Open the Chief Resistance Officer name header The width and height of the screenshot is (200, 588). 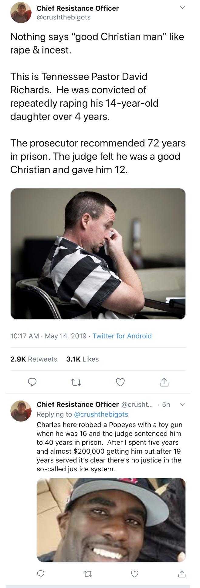78,8
